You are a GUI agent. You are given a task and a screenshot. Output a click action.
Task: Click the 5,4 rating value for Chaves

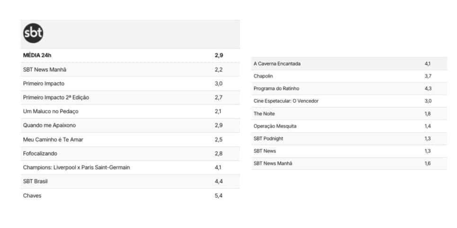click(x=219, y=195)
